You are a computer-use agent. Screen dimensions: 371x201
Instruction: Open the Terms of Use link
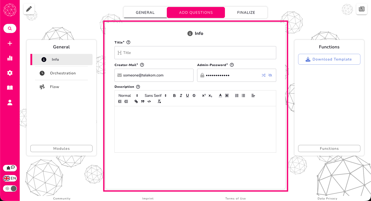235,198
